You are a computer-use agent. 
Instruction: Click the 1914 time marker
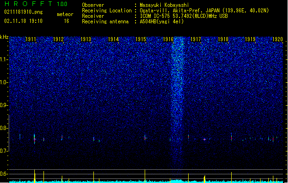pyautogui.click(x=114, y=39)
